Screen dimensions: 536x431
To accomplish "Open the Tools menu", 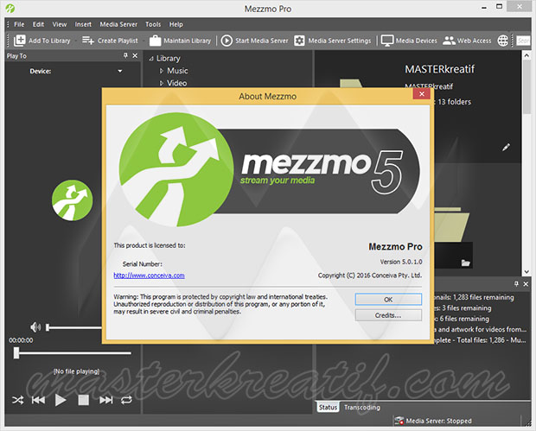I will click(x=153, y=24).
